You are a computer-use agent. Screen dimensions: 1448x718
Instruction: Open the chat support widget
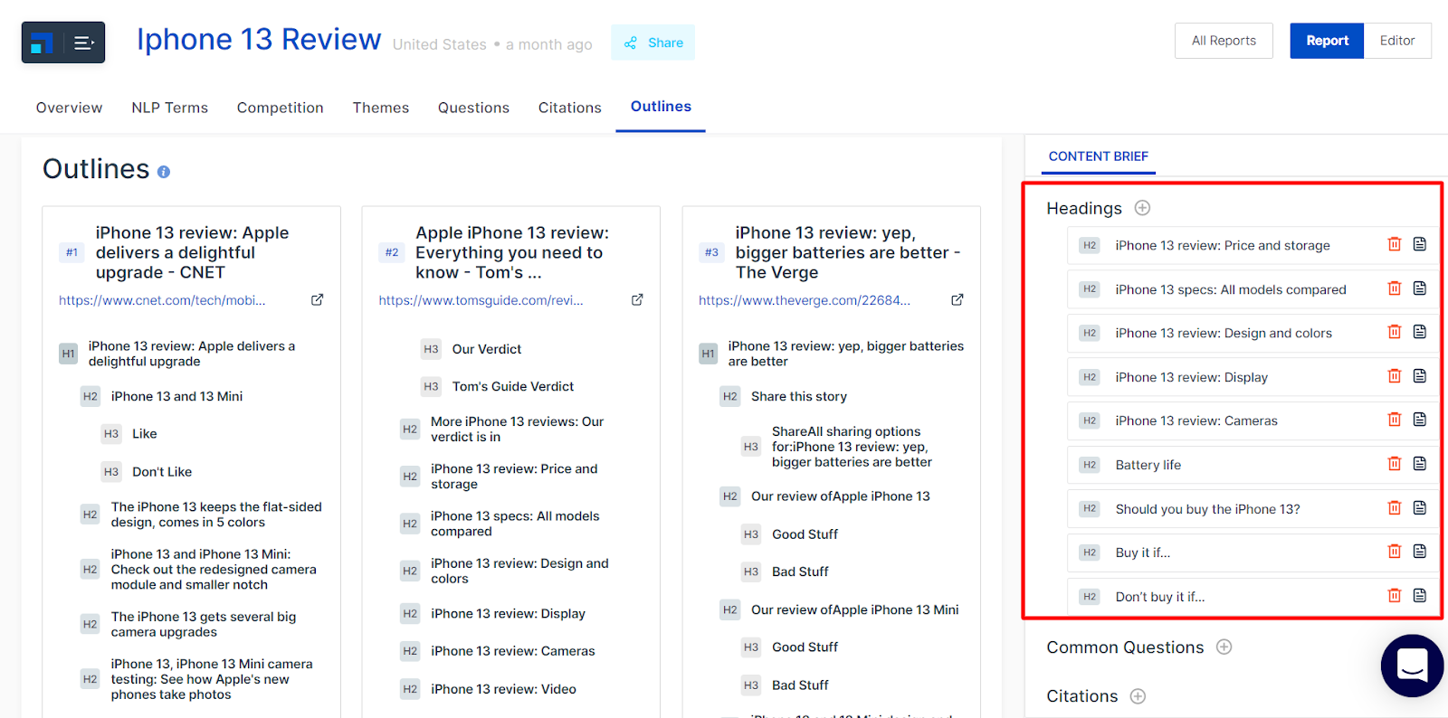point(1412,666)
